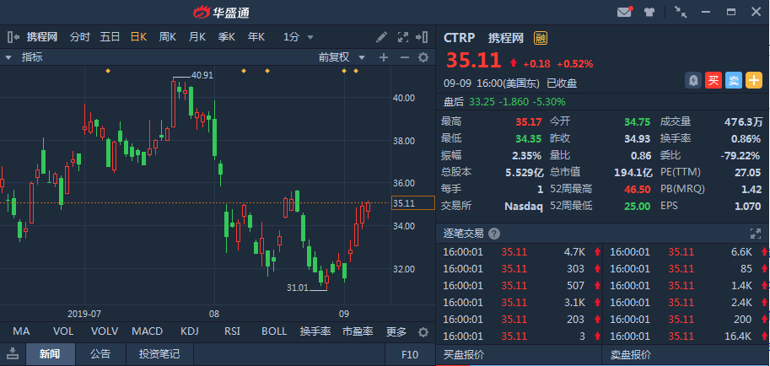Select the 季K chart tab

pos(227,37)
